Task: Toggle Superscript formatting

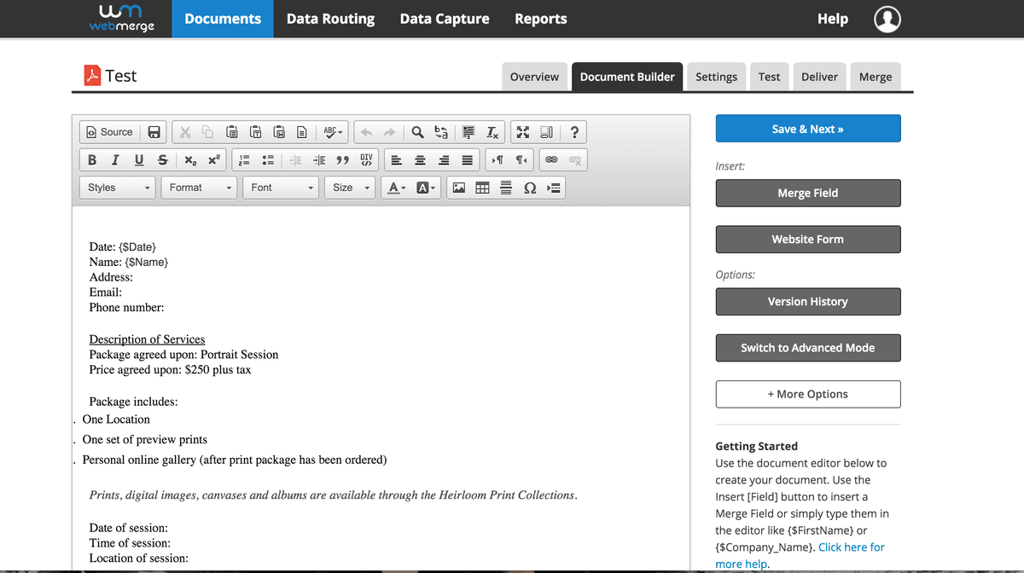Action: [x=213, y=159]
